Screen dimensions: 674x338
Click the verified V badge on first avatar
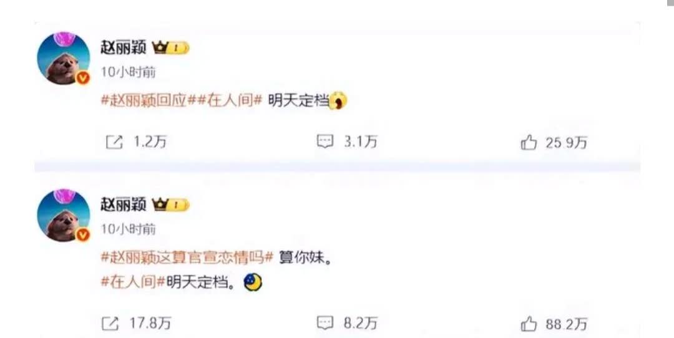[x=83, y=78]
